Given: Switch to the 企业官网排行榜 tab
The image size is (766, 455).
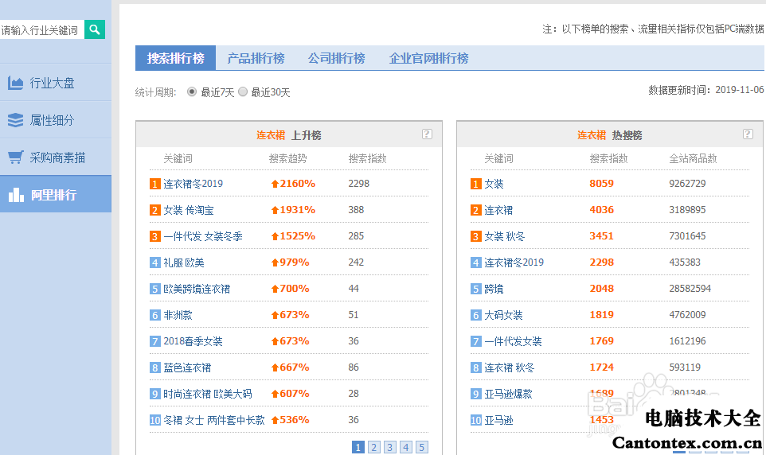Looking at the screenshot, I should pos(428,58).
